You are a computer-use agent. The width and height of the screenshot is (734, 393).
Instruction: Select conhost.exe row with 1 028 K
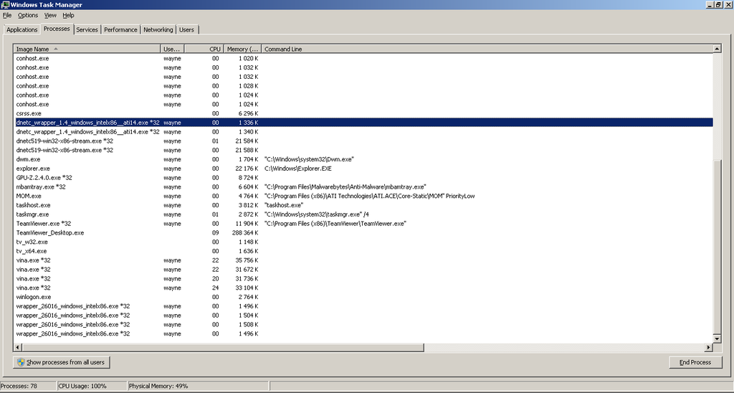pyautogui.click(x=363, y=86)
